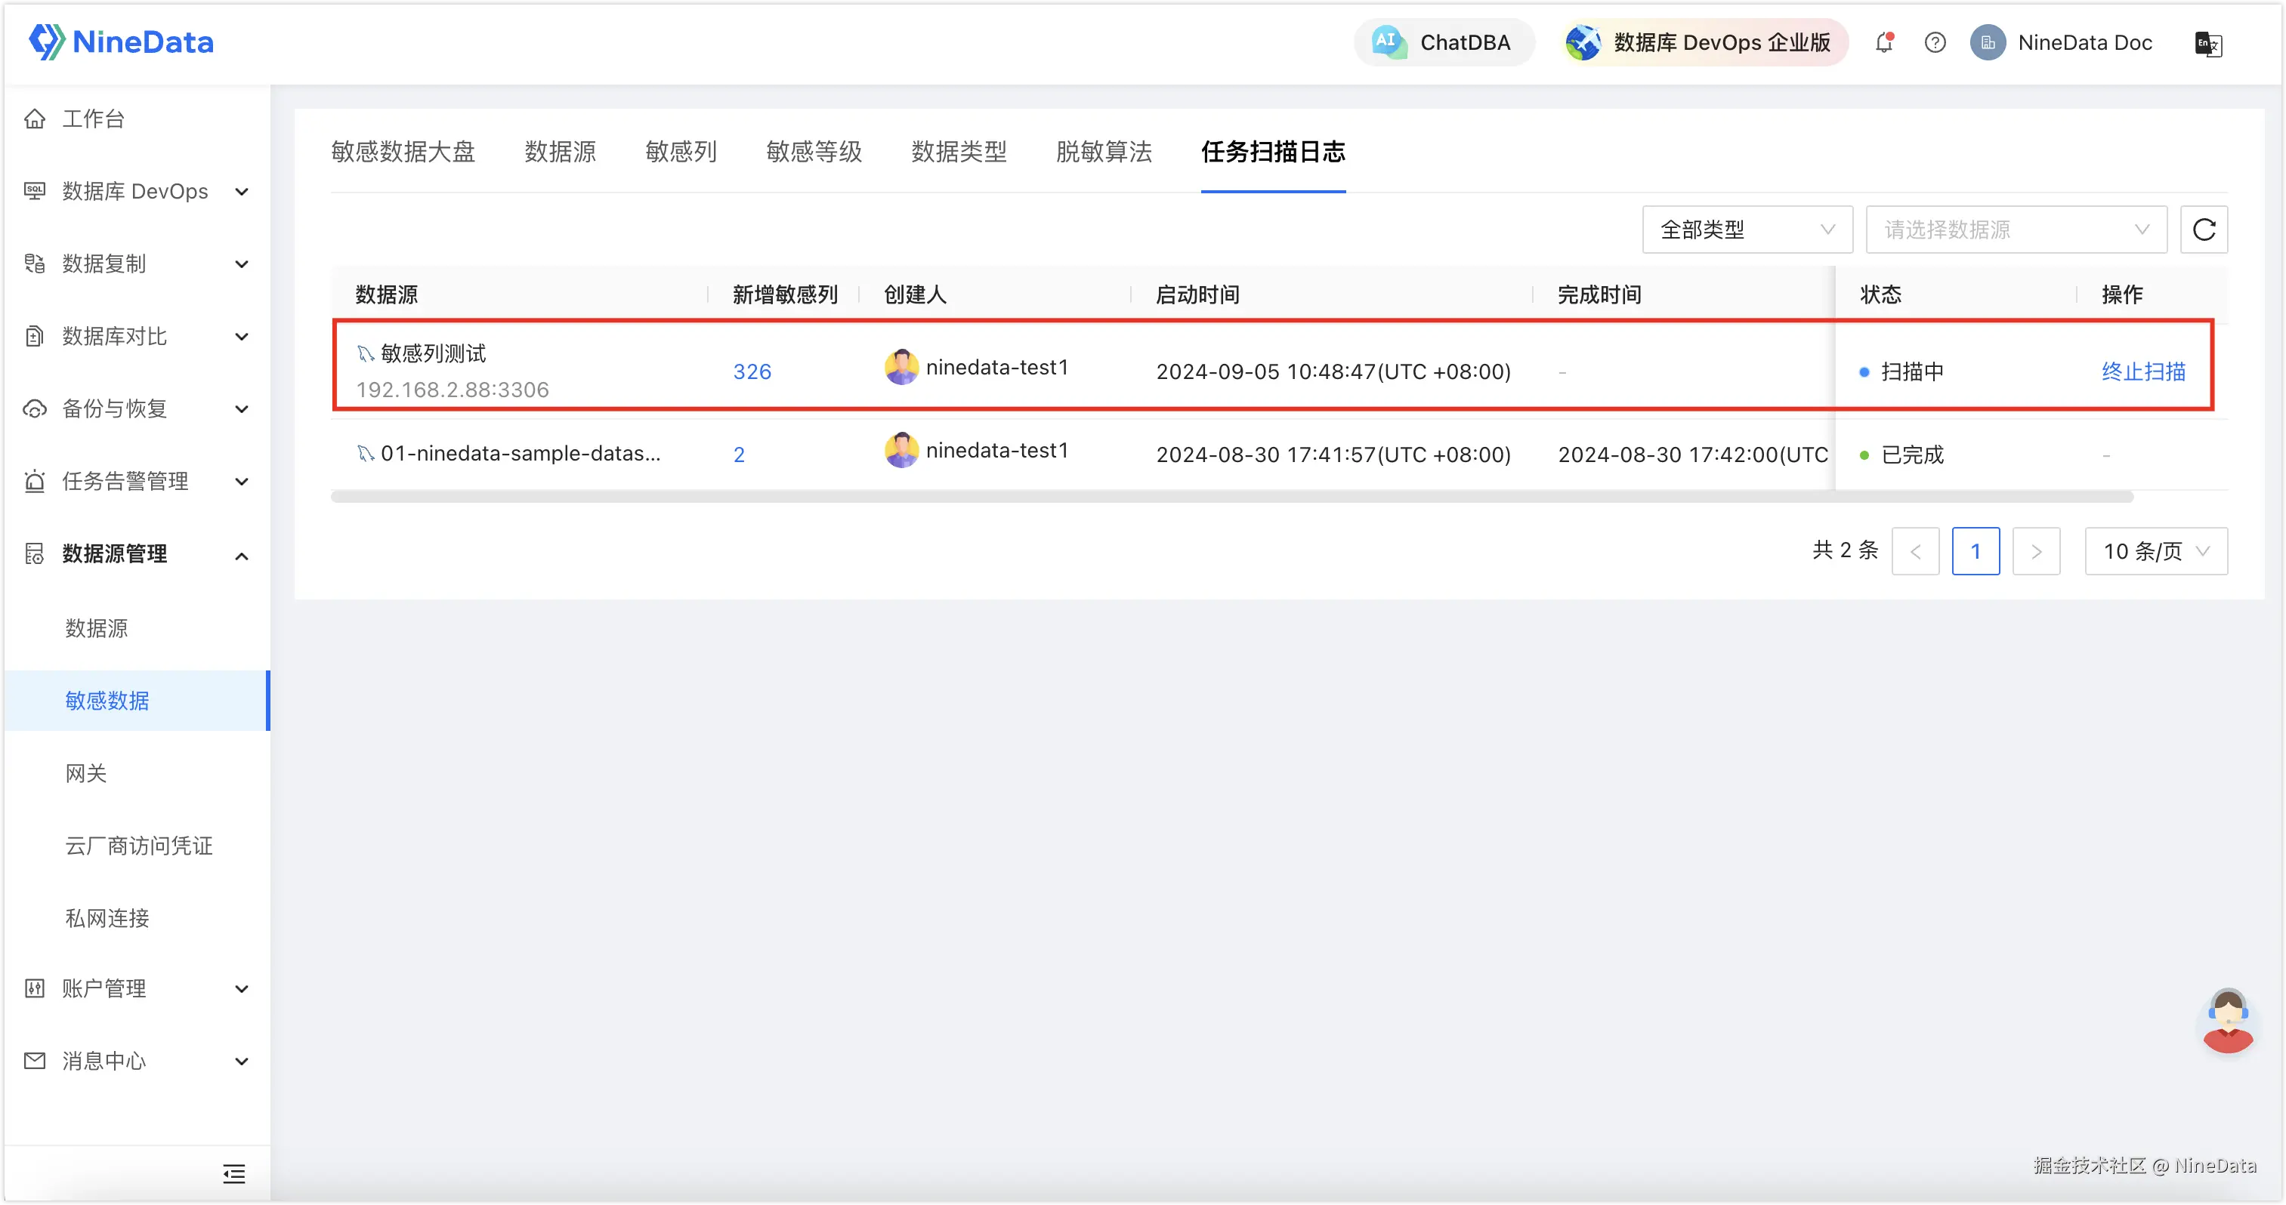Open the help question mark icon
The height and width of the screenshot is (1205, 2286).
click(1935, 42)
